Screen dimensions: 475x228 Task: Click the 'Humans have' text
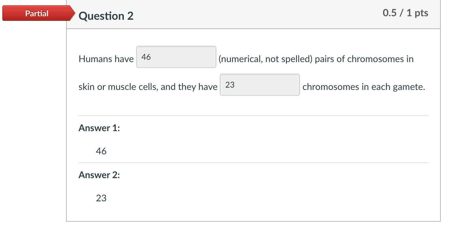click(x=106, y=59)
